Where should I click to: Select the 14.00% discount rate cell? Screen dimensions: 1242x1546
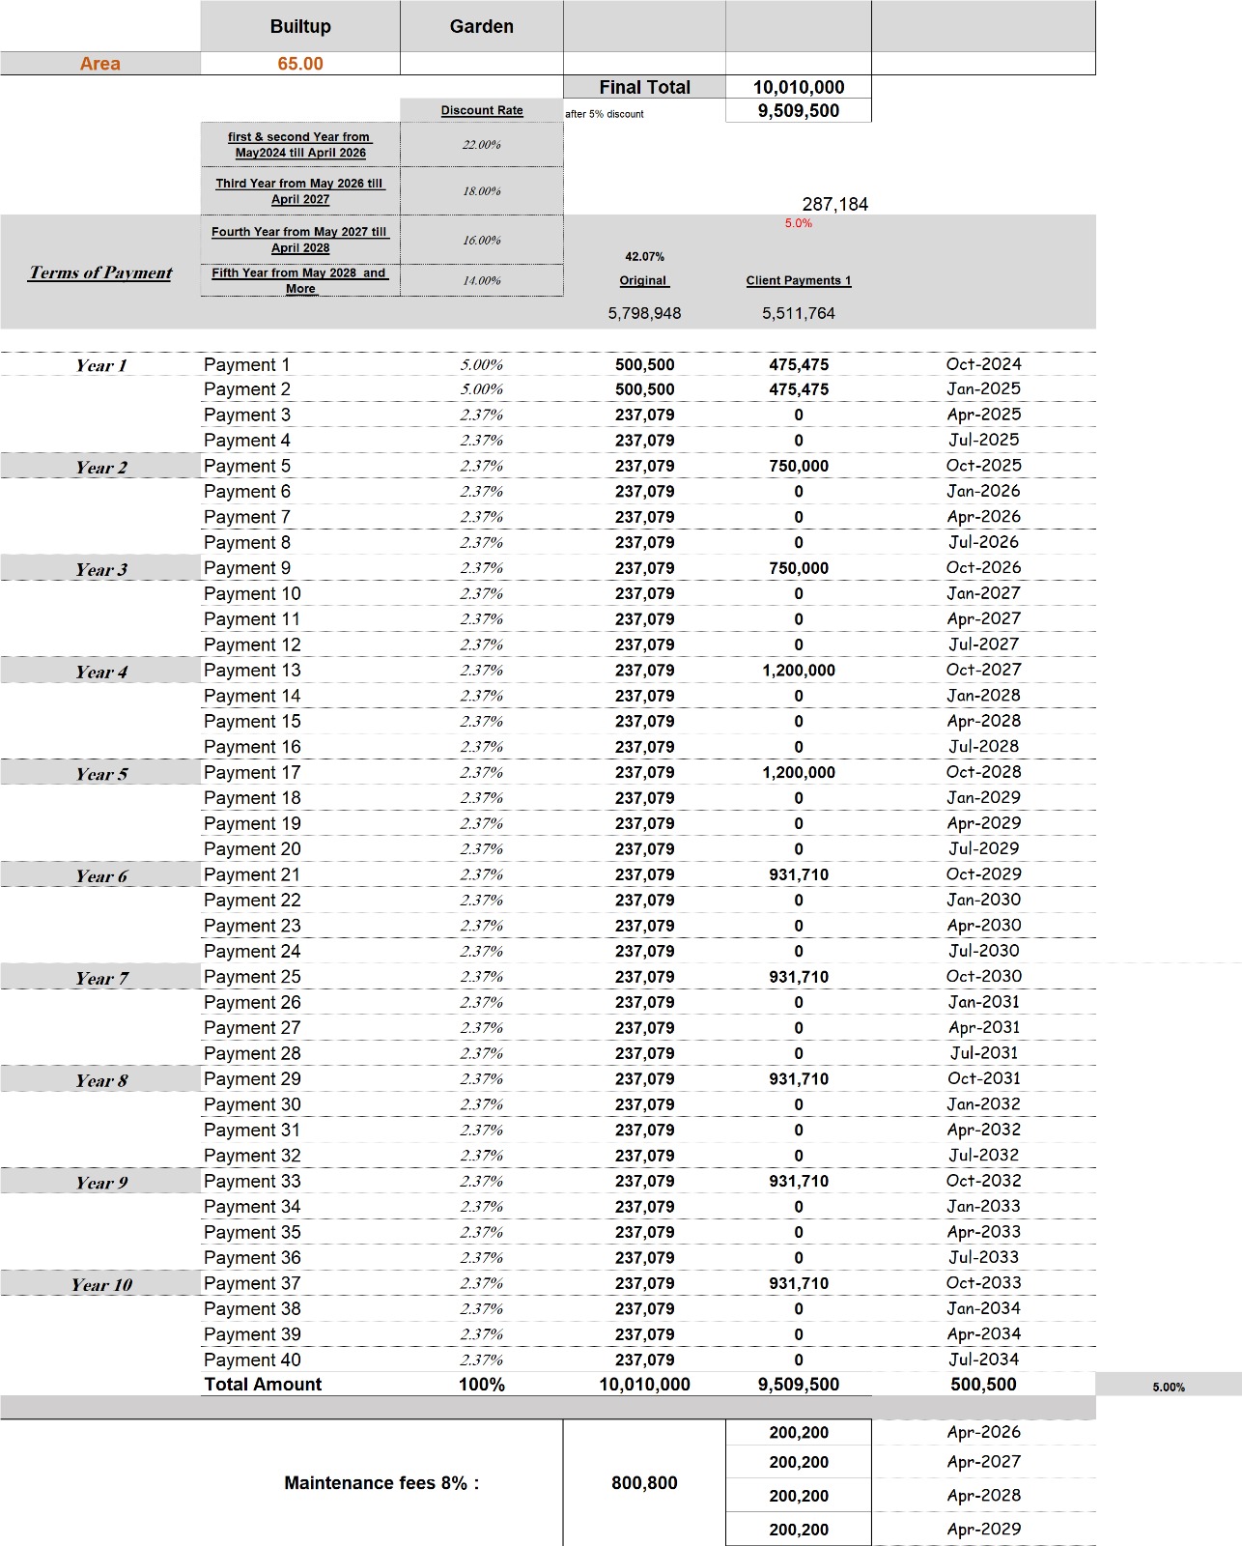pyautogui.click(x=482, y=280)
